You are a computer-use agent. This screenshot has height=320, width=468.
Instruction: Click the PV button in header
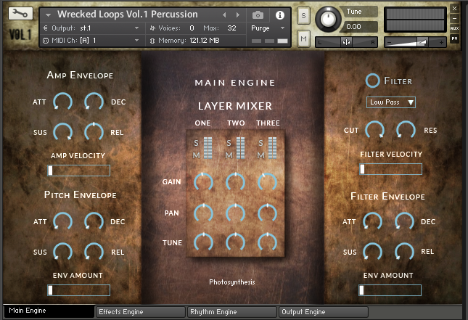pyautogui.click(x=454, y=38)
